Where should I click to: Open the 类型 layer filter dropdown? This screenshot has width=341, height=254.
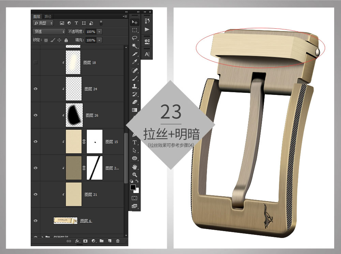pos(43,23)
